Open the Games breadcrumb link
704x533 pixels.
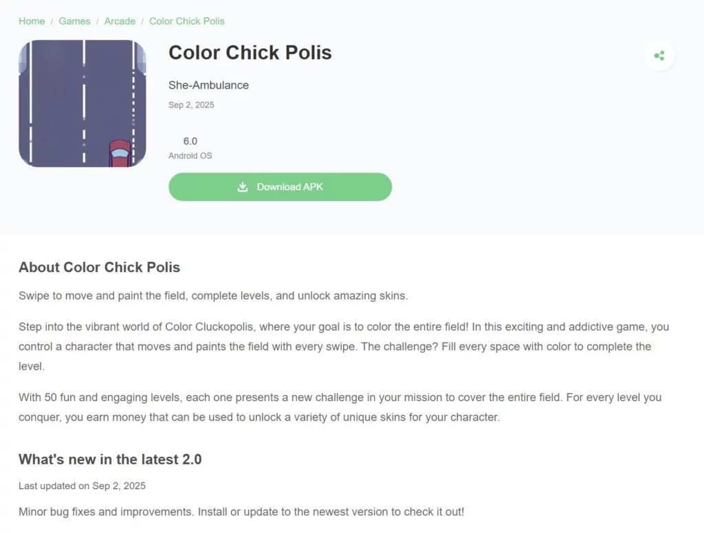click(x=74, y=21)
